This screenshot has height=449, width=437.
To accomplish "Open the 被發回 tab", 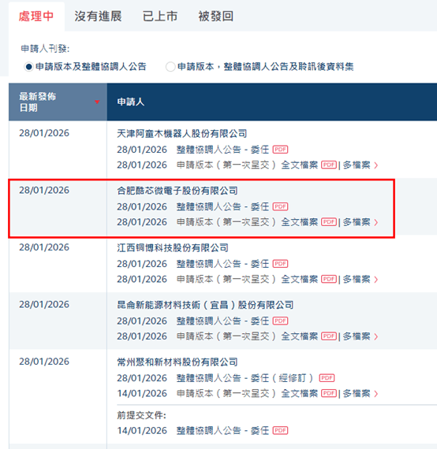I will coord(215,17).
